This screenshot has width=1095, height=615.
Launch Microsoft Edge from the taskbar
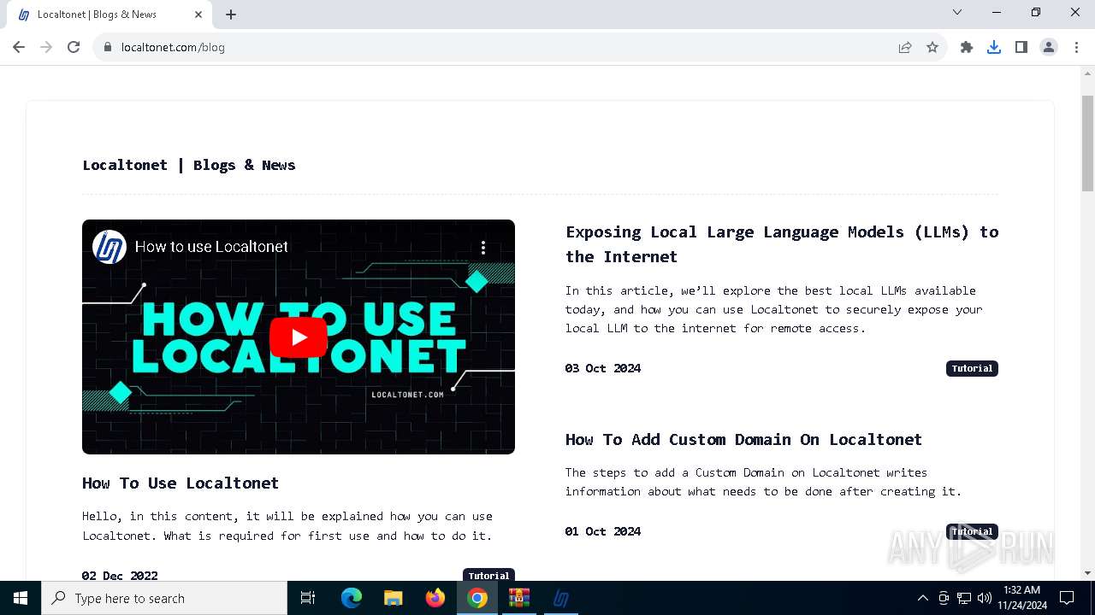(352, 598)
